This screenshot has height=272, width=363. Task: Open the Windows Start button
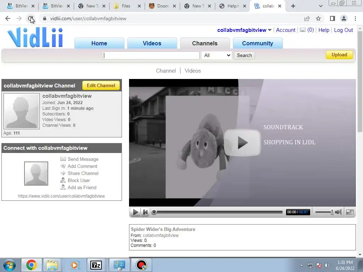9,265
